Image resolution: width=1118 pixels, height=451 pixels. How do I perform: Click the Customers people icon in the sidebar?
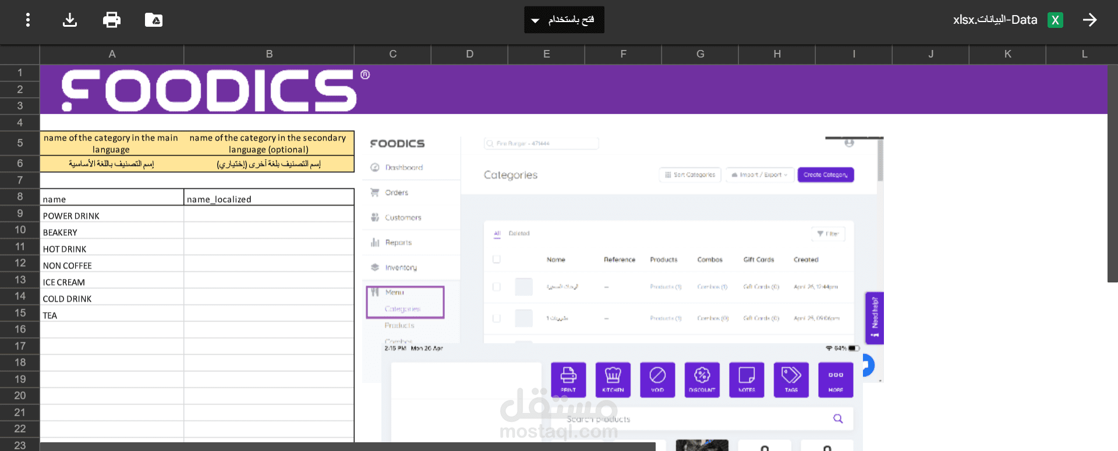[375, 217]
